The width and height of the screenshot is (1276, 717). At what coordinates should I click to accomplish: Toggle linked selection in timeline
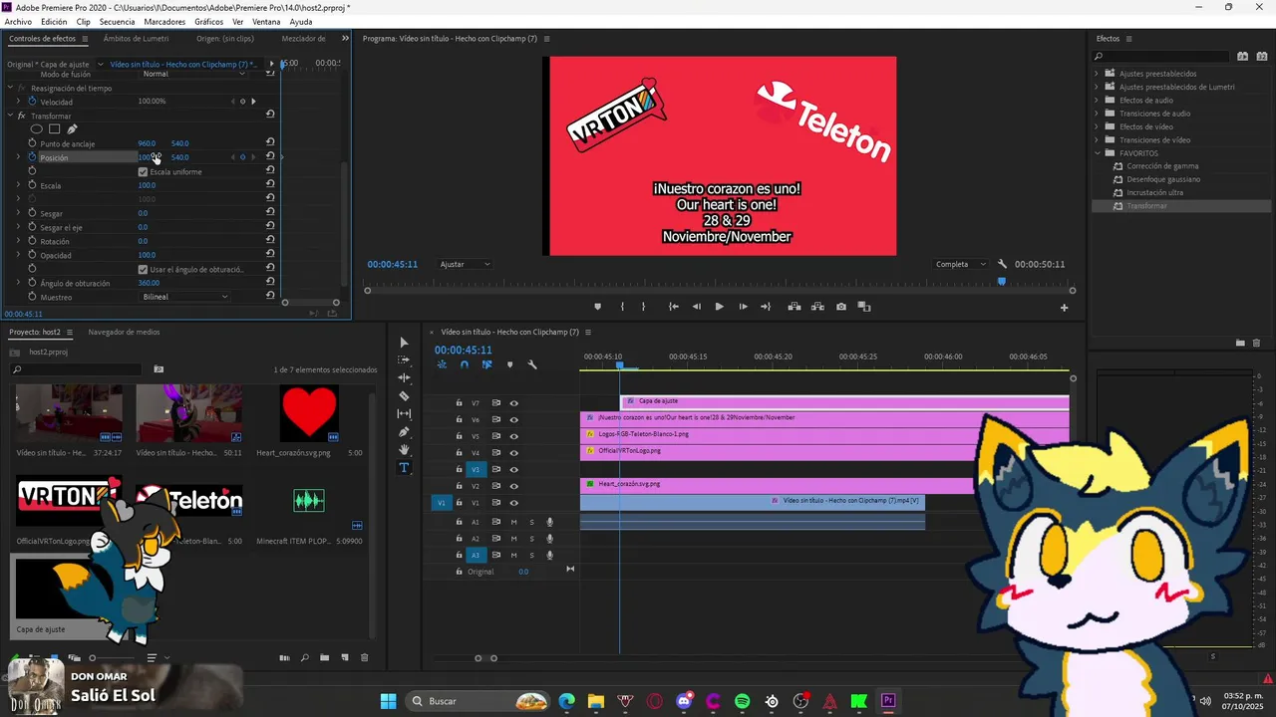tap(487, 364)
